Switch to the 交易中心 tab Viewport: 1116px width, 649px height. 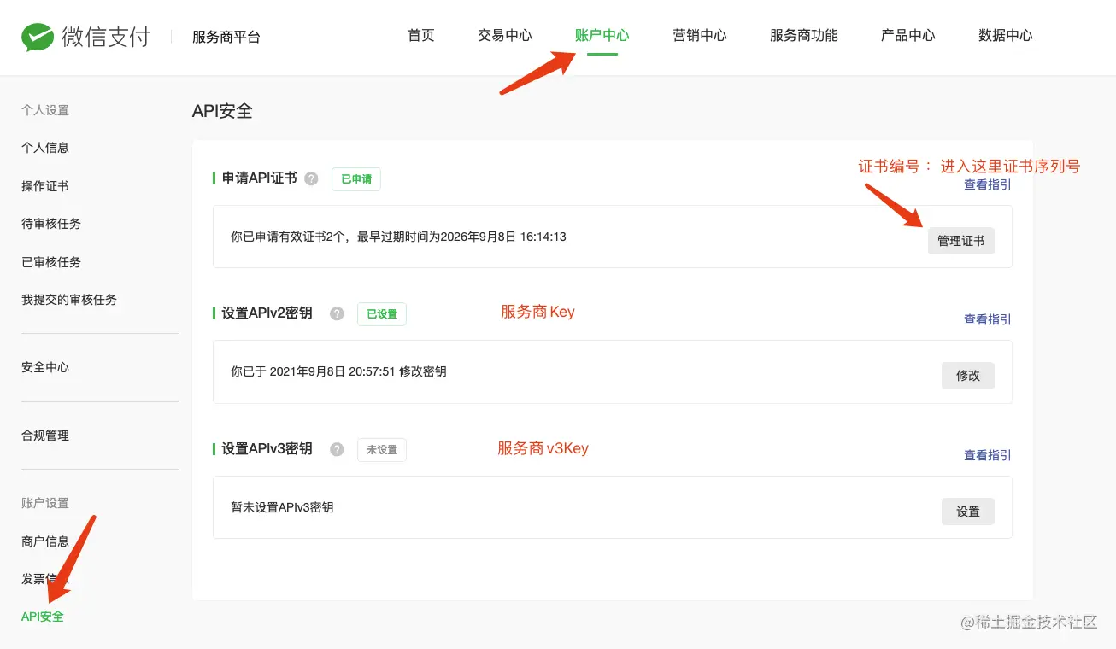(x=505, y=35)
